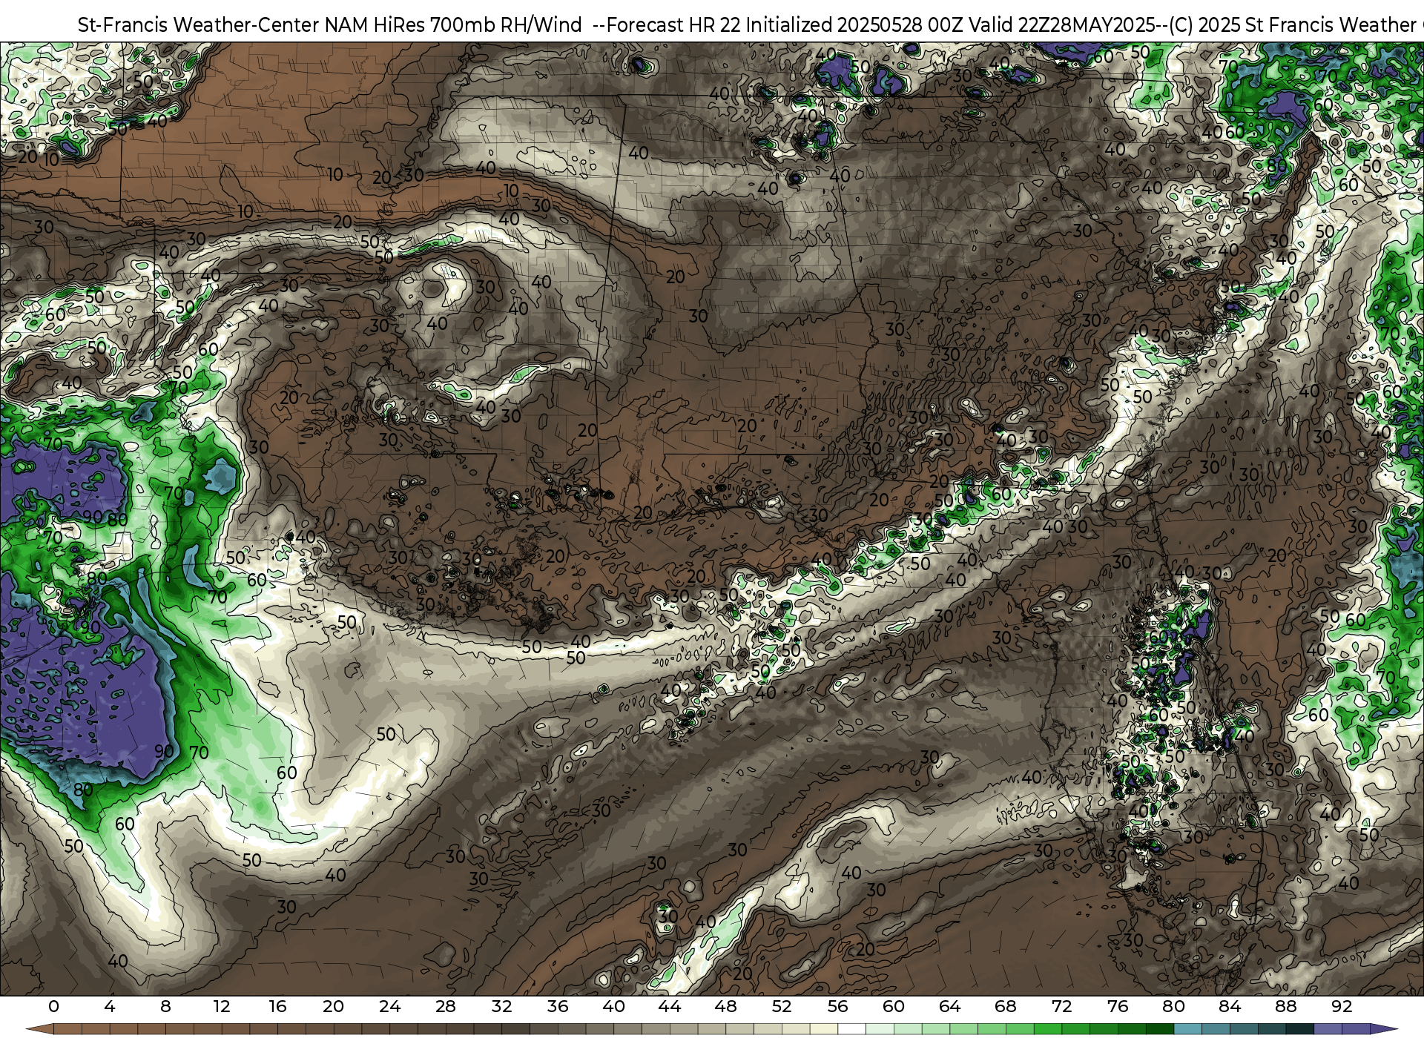The width and height of the screenshot is (1424, 1038).
Task: Click the colorbar scale label "52"
Action: click(x=782, y=1006)
